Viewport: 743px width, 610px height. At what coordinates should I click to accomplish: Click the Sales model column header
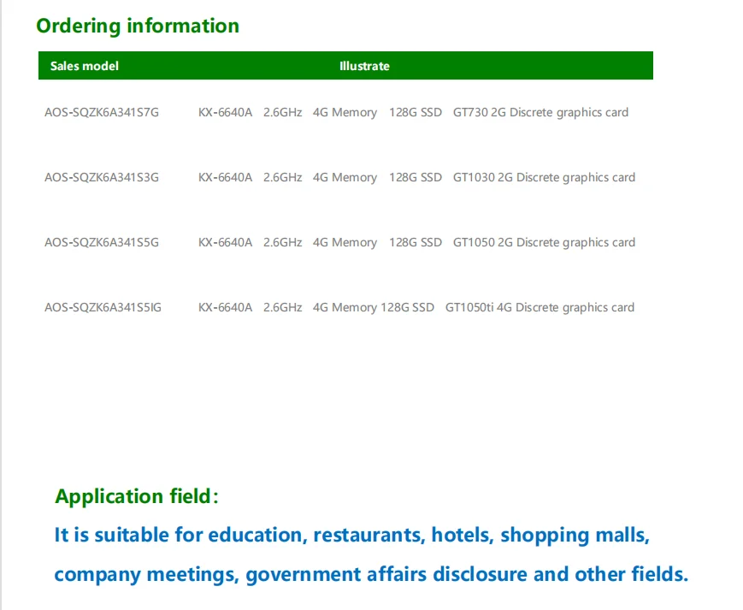pos(85,66)
